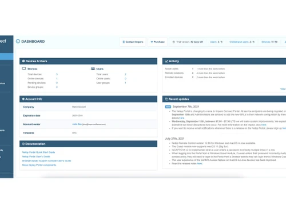Click the Documentation header icon
286x214 pixels.
[23, 144]
